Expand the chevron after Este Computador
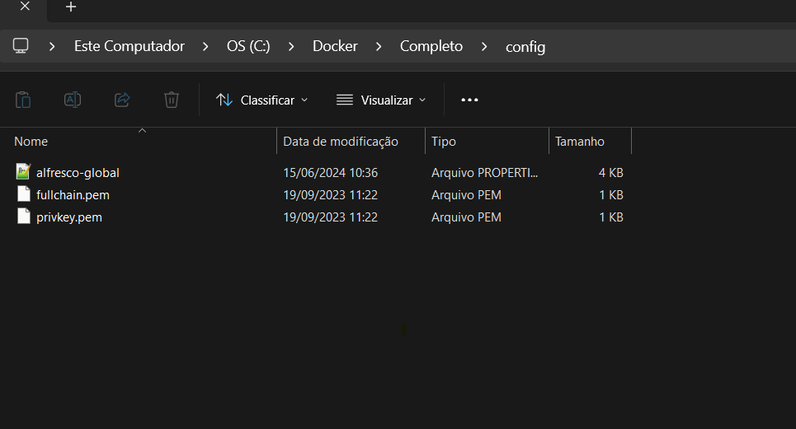 point(205,46)
